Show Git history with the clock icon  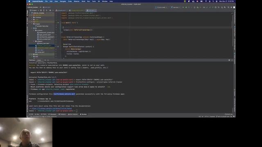point(216,7)
